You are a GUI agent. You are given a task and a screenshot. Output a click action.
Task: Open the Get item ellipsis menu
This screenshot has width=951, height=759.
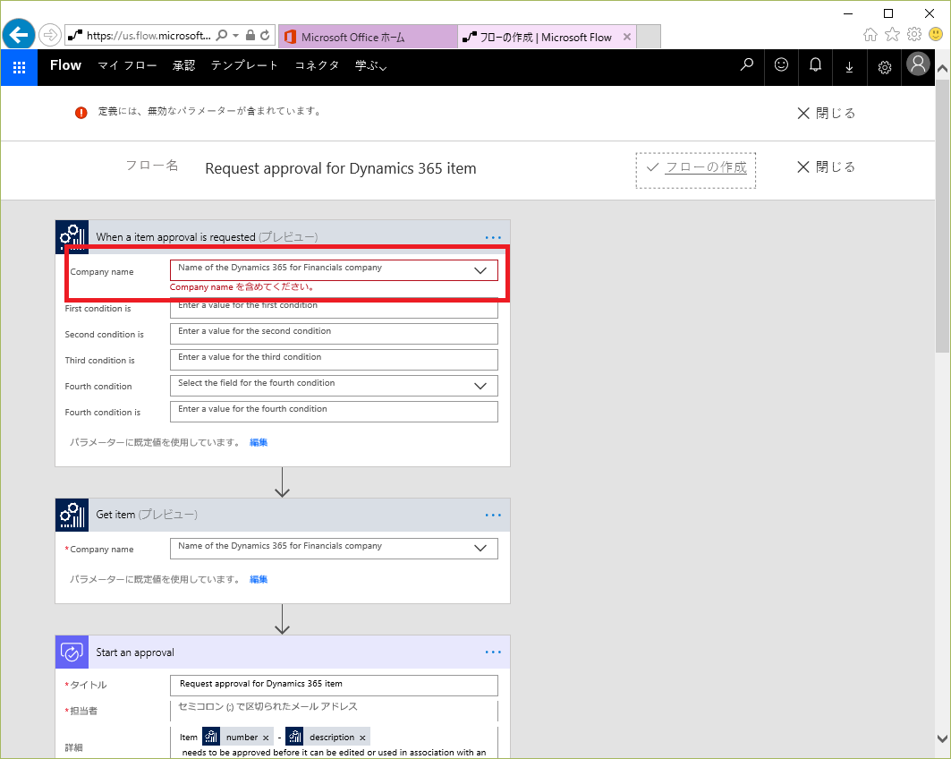click(x=493, y=516)
